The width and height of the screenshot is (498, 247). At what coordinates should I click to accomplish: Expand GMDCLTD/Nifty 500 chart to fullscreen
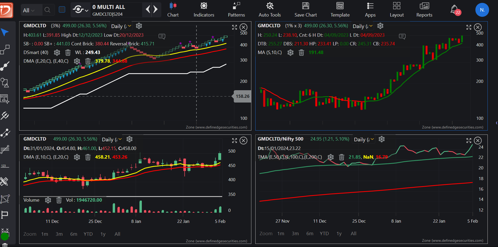pos(469,141)
